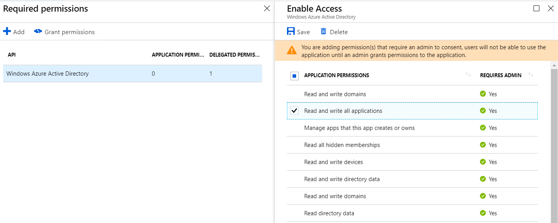Image resolution: width=558 pixels, height=223 pixels.
Task: Click the API column header
Action: (12, 55)
